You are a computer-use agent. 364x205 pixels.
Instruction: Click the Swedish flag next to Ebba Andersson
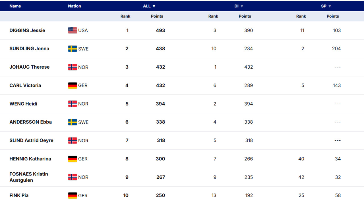pyautogui.click(x=73, y=122)
